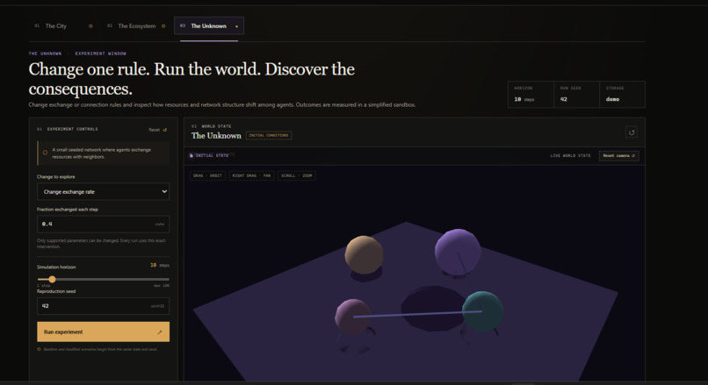The image size is (708, 385).
Task: Select the large purple sphere agent
Action: [x=457, y=252]
